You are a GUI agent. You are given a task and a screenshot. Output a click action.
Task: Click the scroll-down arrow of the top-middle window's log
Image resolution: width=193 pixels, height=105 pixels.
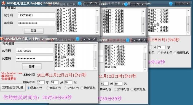(x=143, y=34)
